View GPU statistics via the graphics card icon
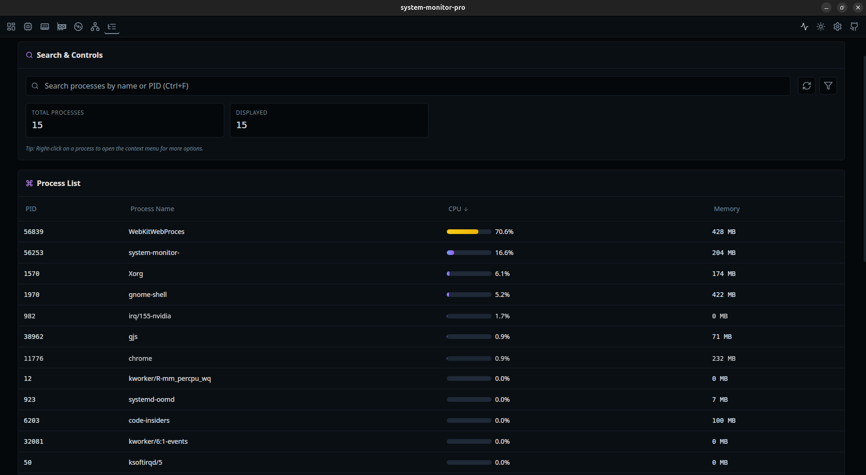866x475 pixels. coord(62,27)
